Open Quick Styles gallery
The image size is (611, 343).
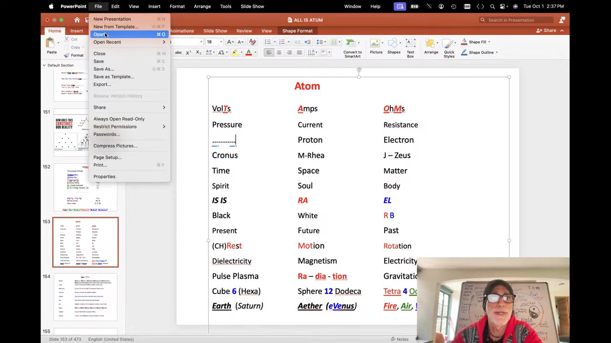click(449, 48)
